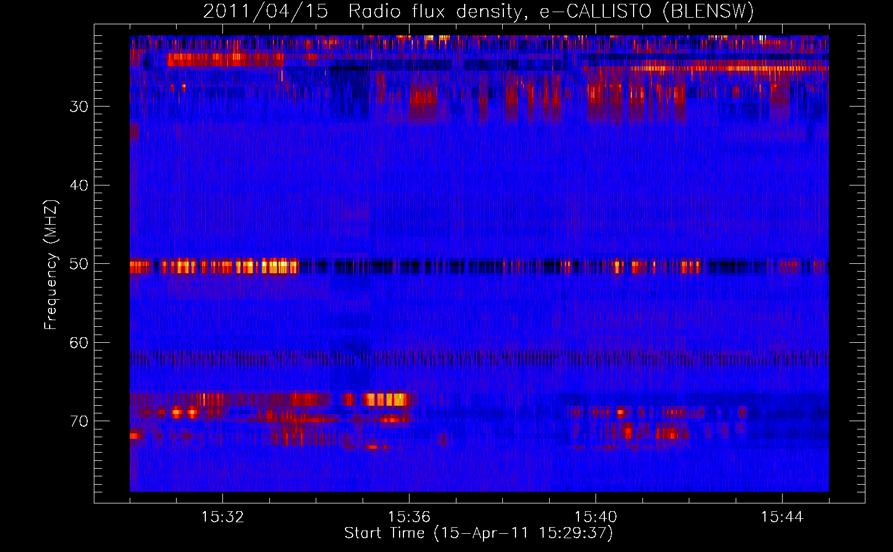Click the 70 MHz frequency tick label
893x552 pixels.
point(79,422)
